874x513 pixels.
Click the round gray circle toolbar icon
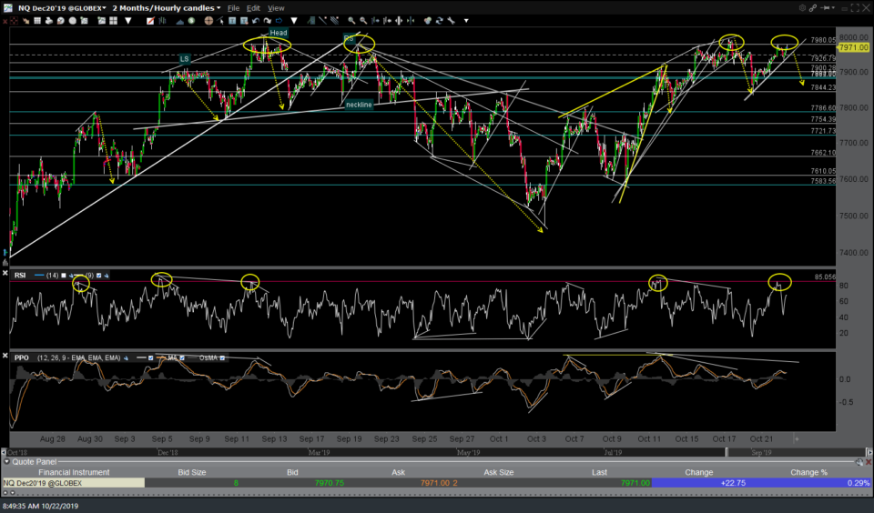tap(73, 21)
